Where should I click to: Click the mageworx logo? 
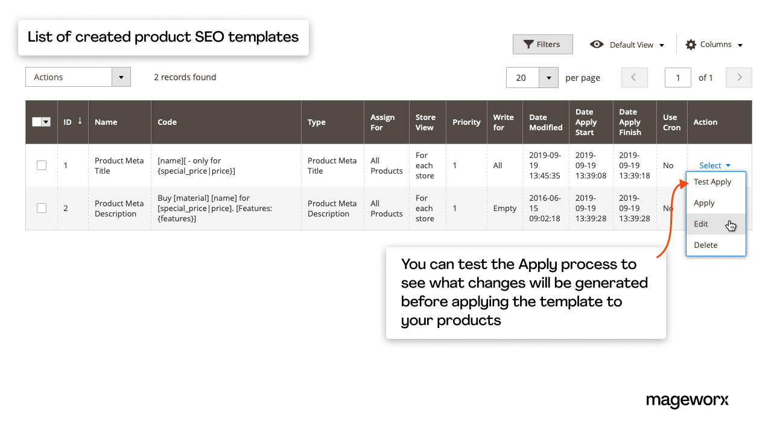click(x=687, y=400)
